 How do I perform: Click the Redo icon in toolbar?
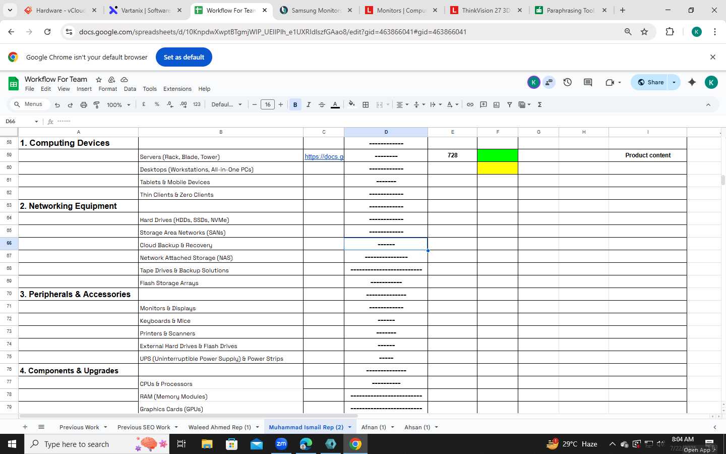70,105
